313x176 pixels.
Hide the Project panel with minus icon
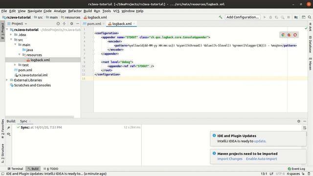pos(77,23)
